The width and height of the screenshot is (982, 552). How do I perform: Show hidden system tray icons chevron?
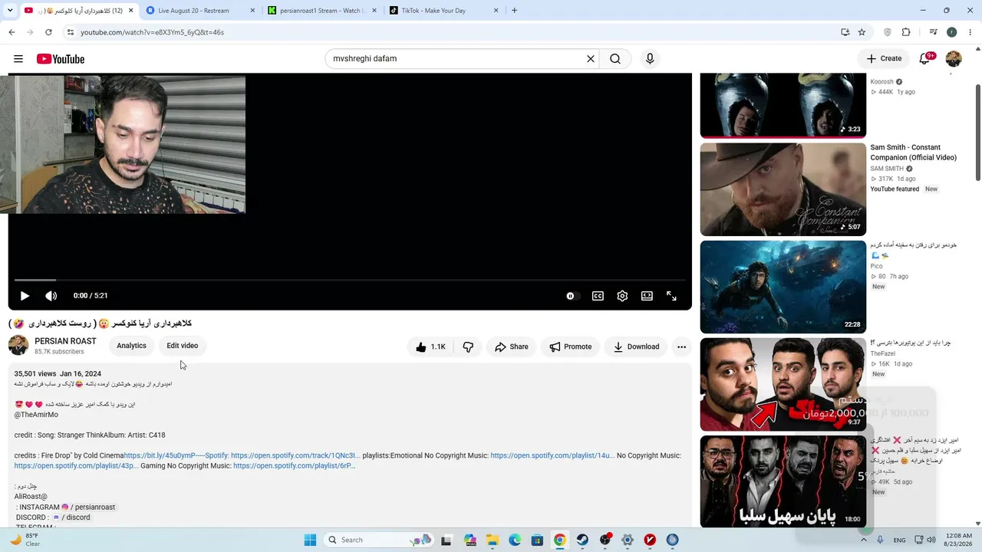(x=864, y=540)
